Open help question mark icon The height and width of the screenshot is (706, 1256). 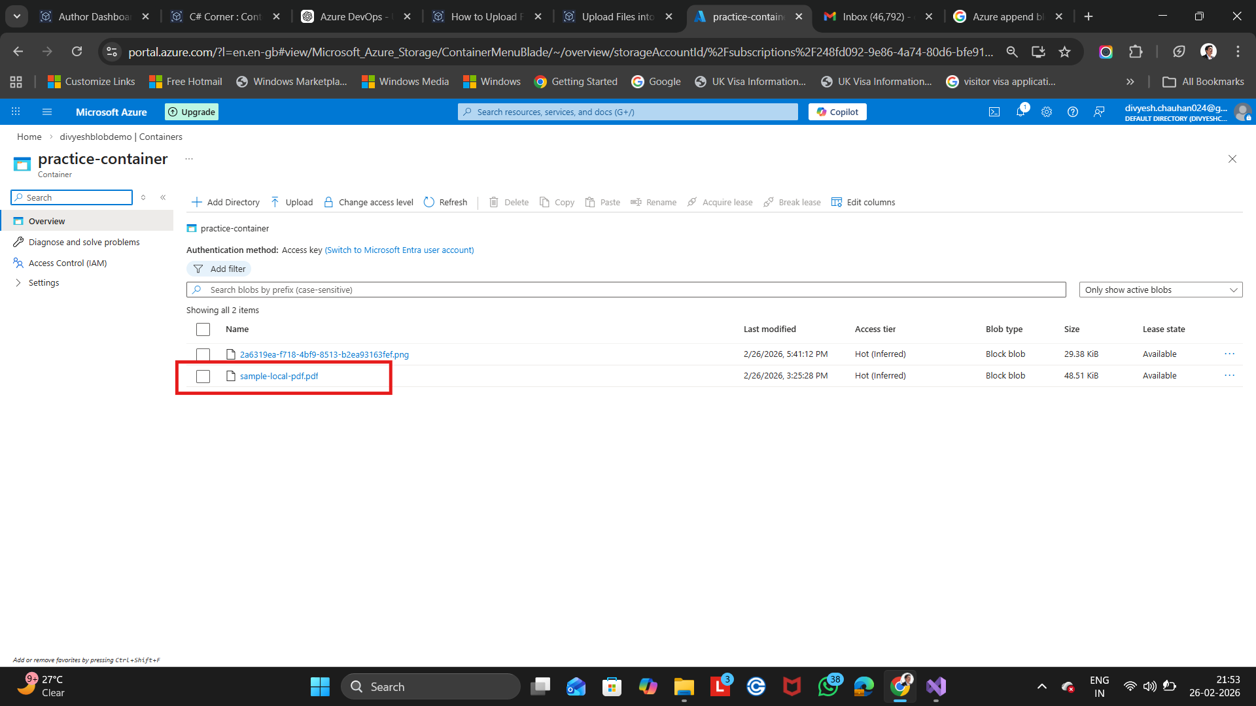tap(1073, 112)
